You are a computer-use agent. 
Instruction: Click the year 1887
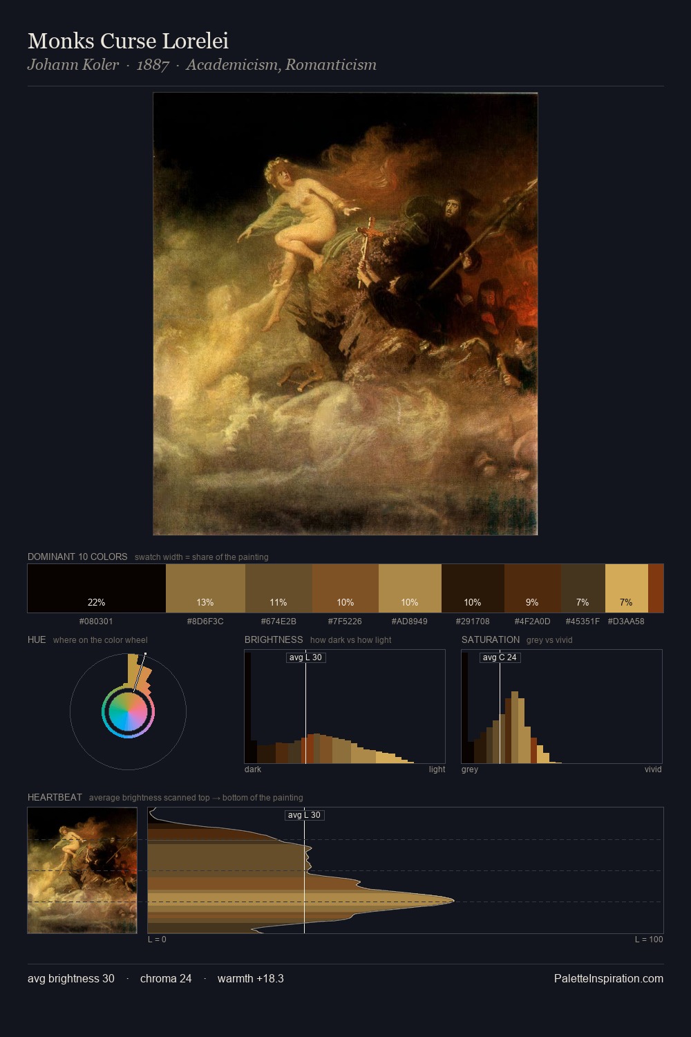(x=153, y=65)
